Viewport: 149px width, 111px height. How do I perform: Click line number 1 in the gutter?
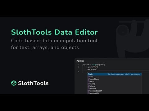(x=79, y=65)
